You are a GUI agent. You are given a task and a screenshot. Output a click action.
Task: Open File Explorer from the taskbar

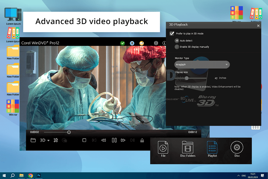pyautogui.click(x=21, y=176)
